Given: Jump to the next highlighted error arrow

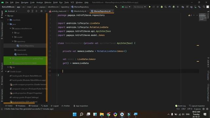Looking at the screenshot, I should (x=197, y=15).
